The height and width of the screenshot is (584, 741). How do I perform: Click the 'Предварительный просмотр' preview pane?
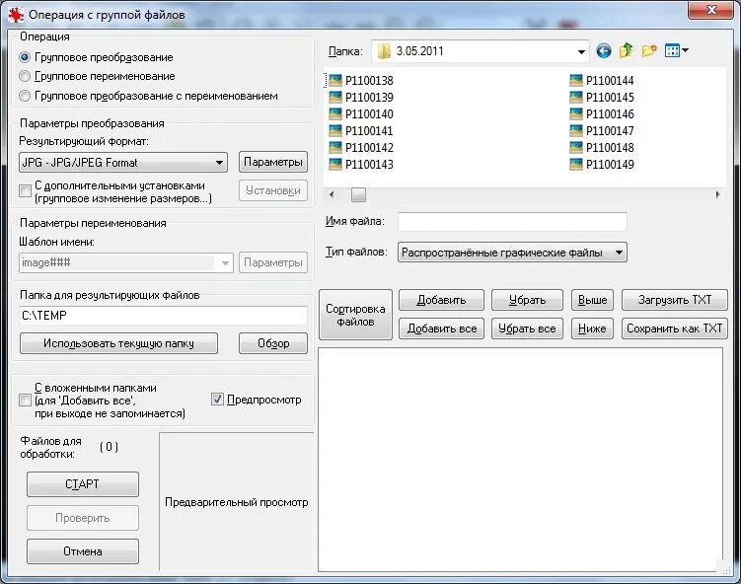236,501
